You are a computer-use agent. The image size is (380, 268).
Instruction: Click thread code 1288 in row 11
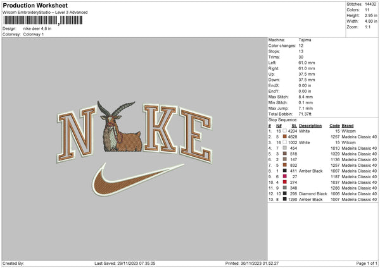click(335, 188)
